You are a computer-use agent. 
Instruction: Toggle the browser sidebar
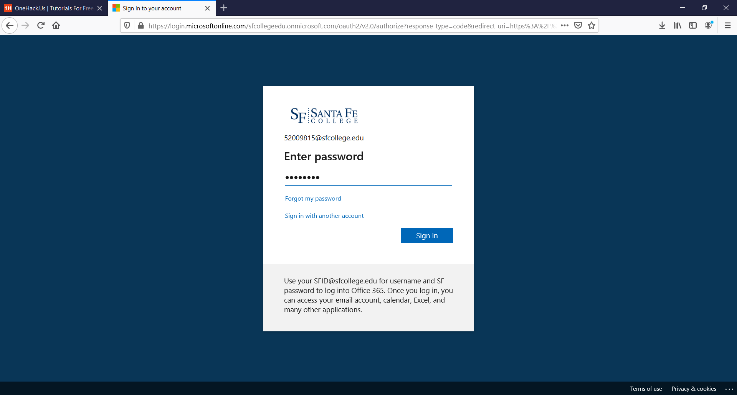click(693, 26)
